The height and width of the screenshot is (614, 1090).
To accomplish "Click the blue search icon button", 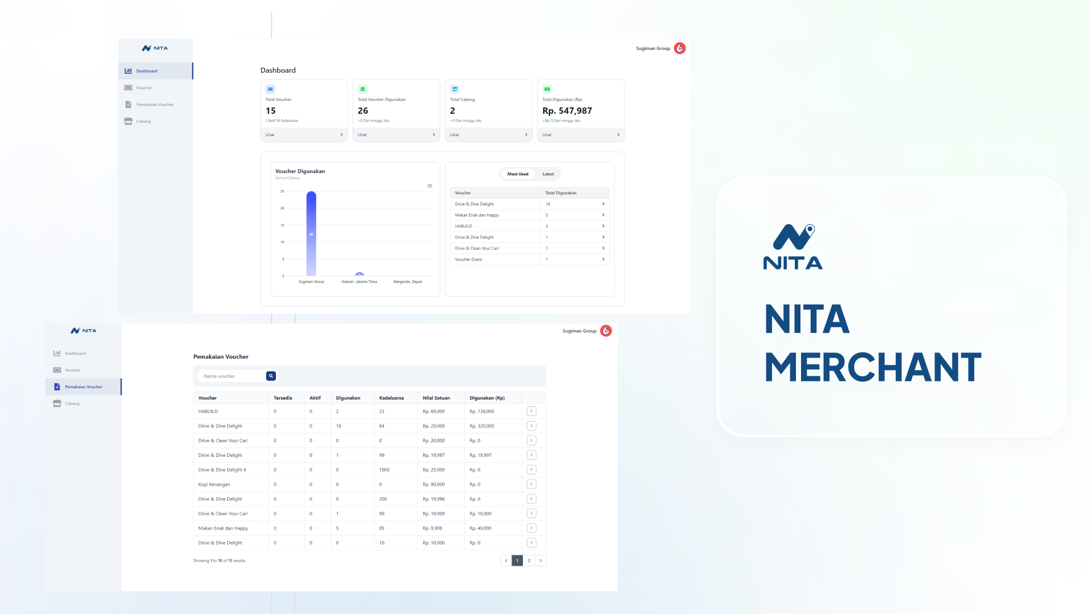I will point(271,376).
